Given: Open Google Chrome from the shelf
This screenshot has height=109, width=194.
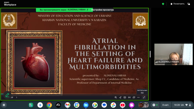Looking at the screenshot, I should 49,105.
